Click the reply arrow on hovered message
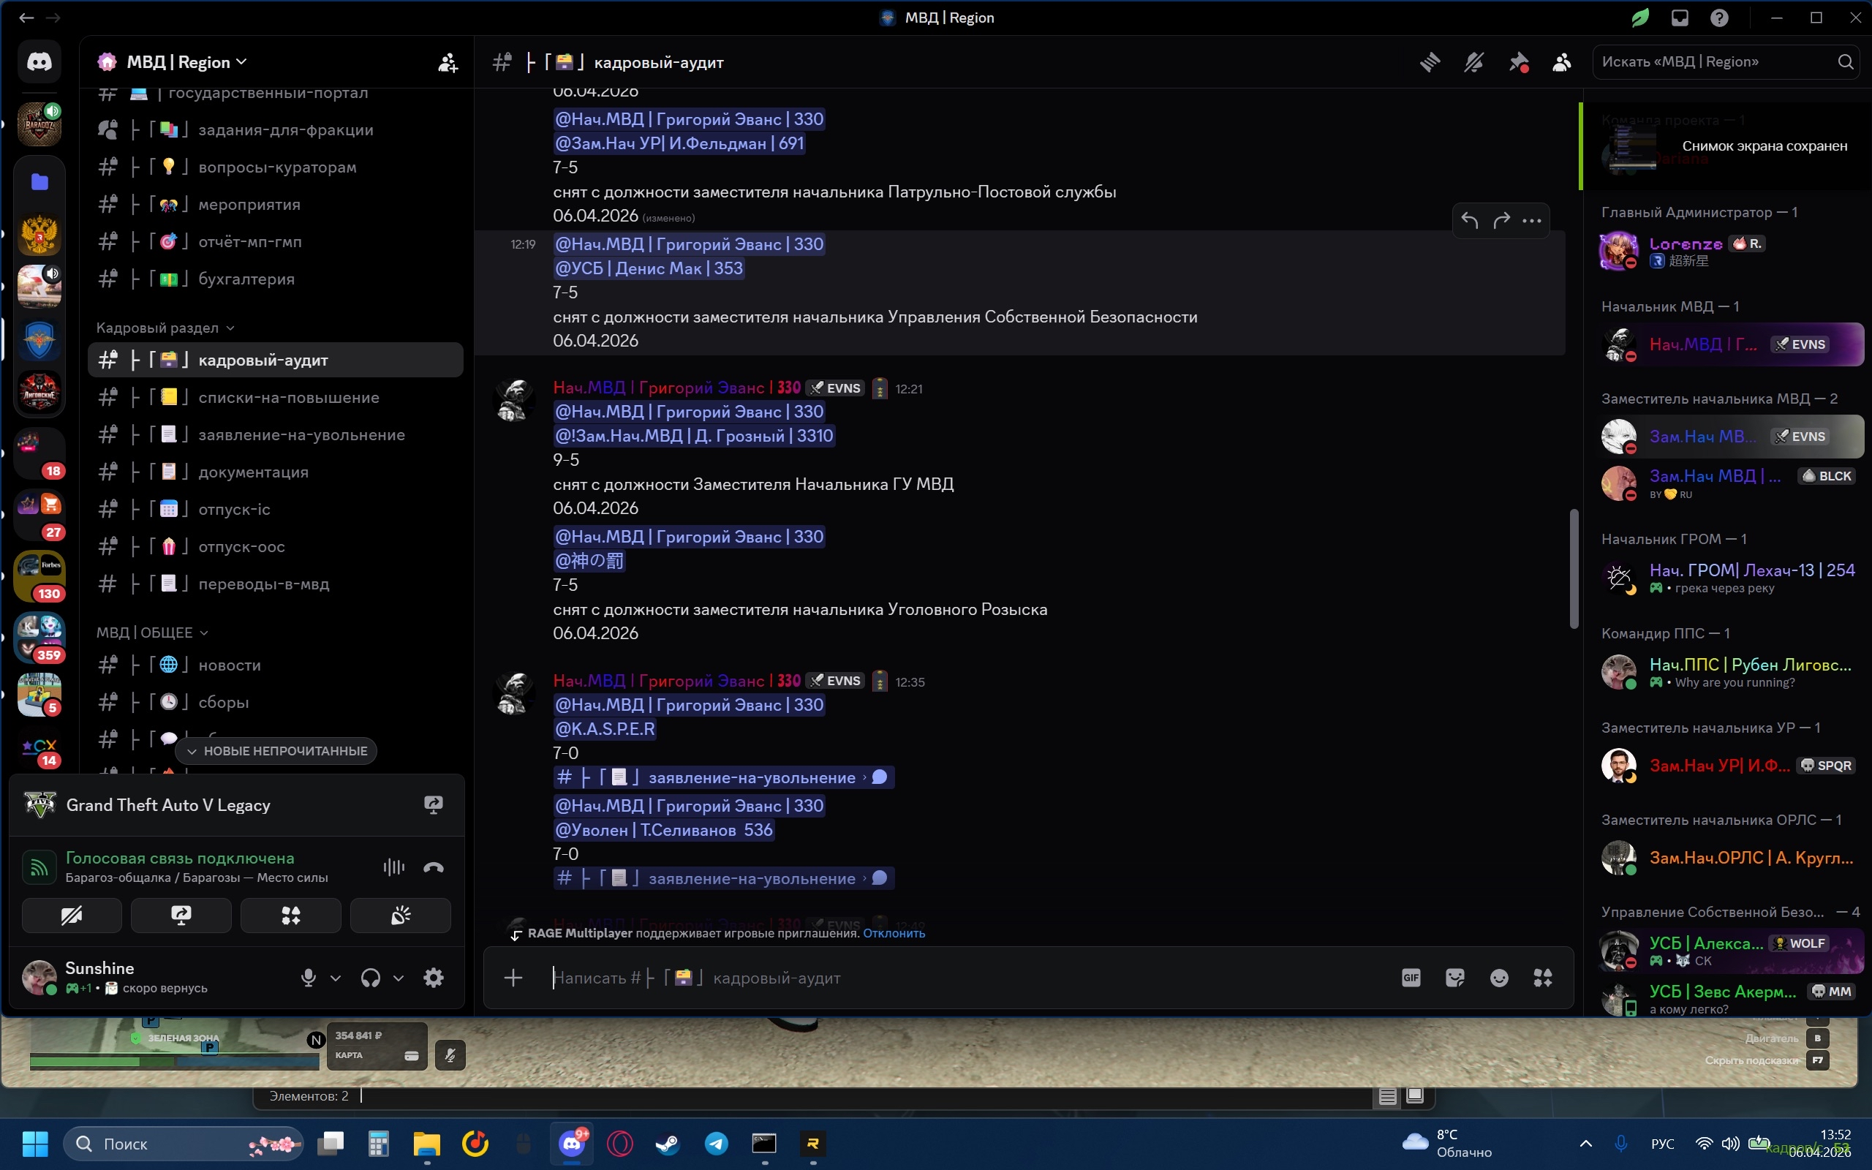 (x=1469, y=222)
